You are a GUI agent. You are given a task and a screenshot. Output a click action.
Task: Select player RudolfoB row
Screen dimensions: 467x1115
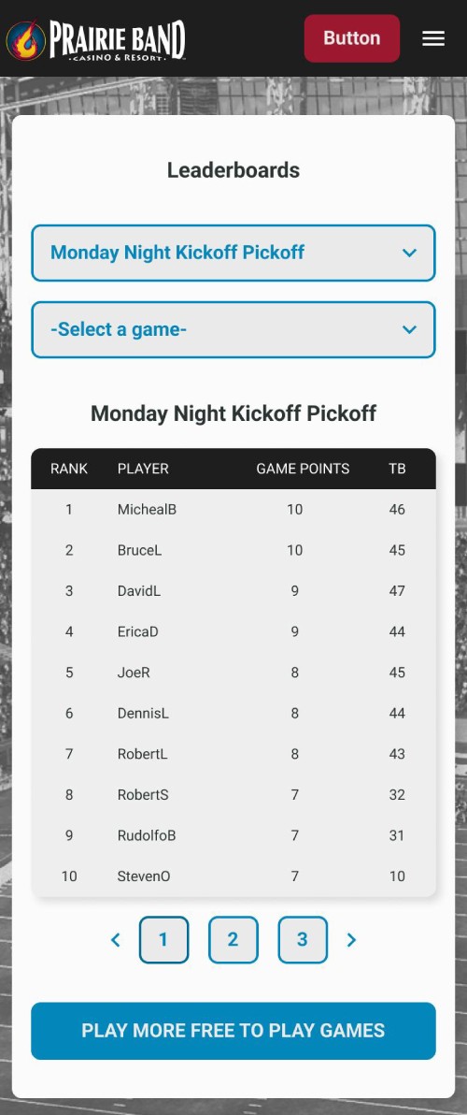(233, 835)
